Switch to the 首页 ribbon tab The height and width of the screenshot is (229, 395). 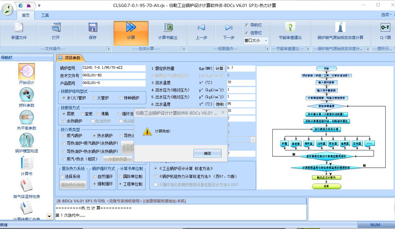26,15
